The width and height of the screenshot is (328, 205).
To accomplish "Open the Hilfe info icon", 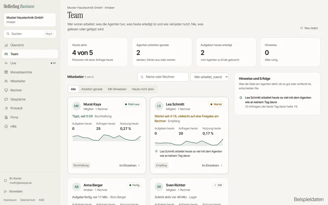I will (6, 126).
